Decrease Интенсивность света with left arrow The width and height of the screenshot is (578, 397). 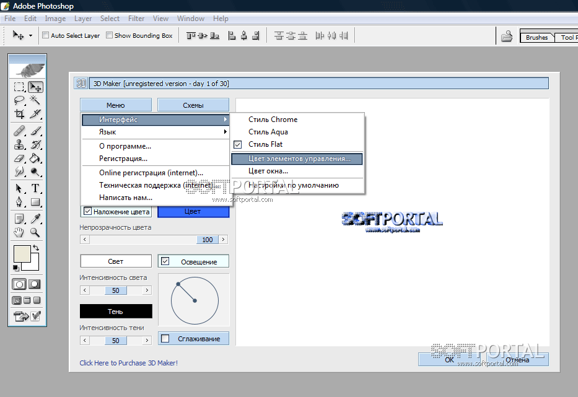tap(85, 290)
